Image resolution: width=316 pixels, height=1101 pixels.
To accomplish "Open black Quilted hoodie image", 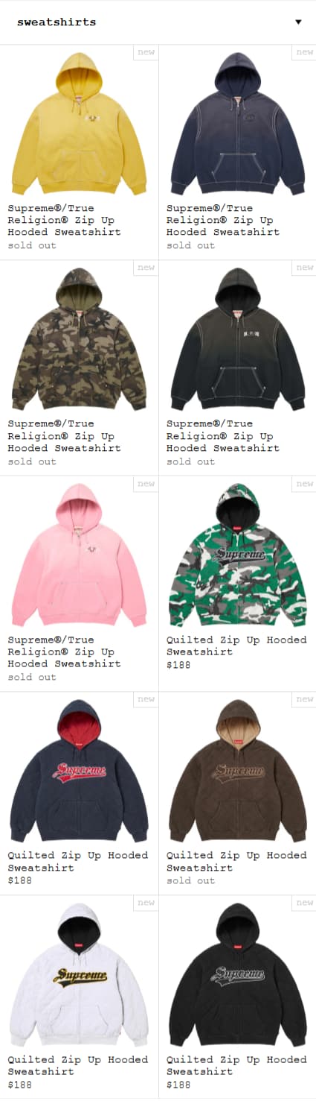I will (x=238, y=975).
